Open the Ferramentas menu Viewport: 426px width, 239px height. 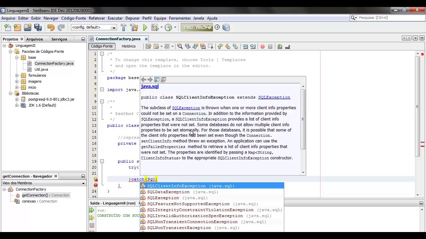pyautogui.click(x=180, y=18)
